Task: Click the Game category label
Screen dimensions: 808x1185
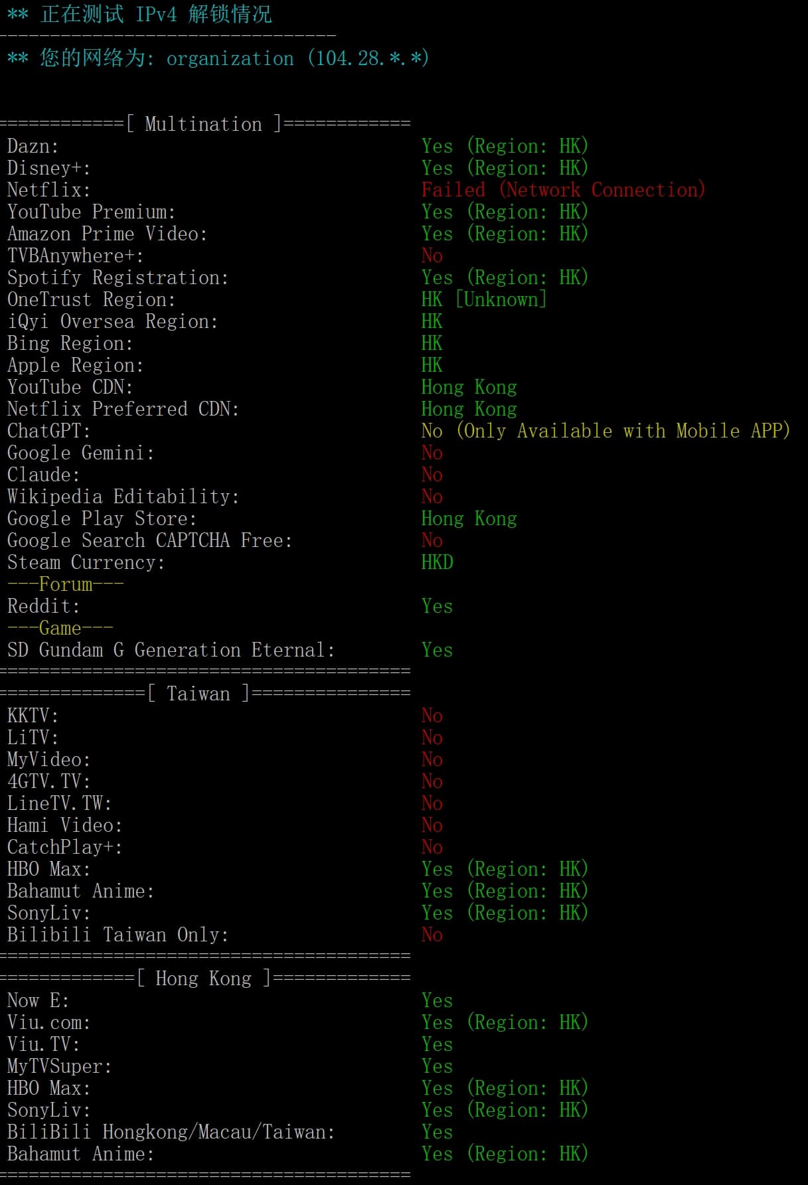Action: pyautogui.click(x=60, y=628)
